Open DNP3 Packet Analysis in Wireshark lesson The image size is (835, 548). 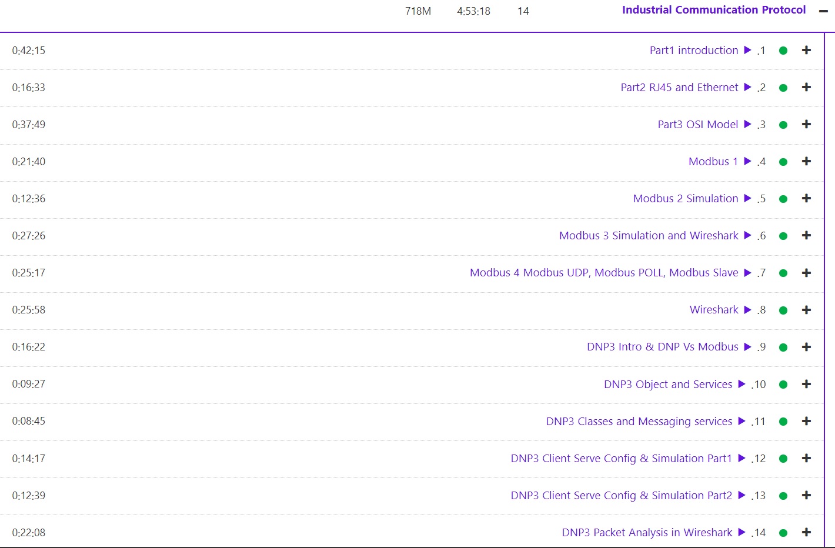(647, 533)
